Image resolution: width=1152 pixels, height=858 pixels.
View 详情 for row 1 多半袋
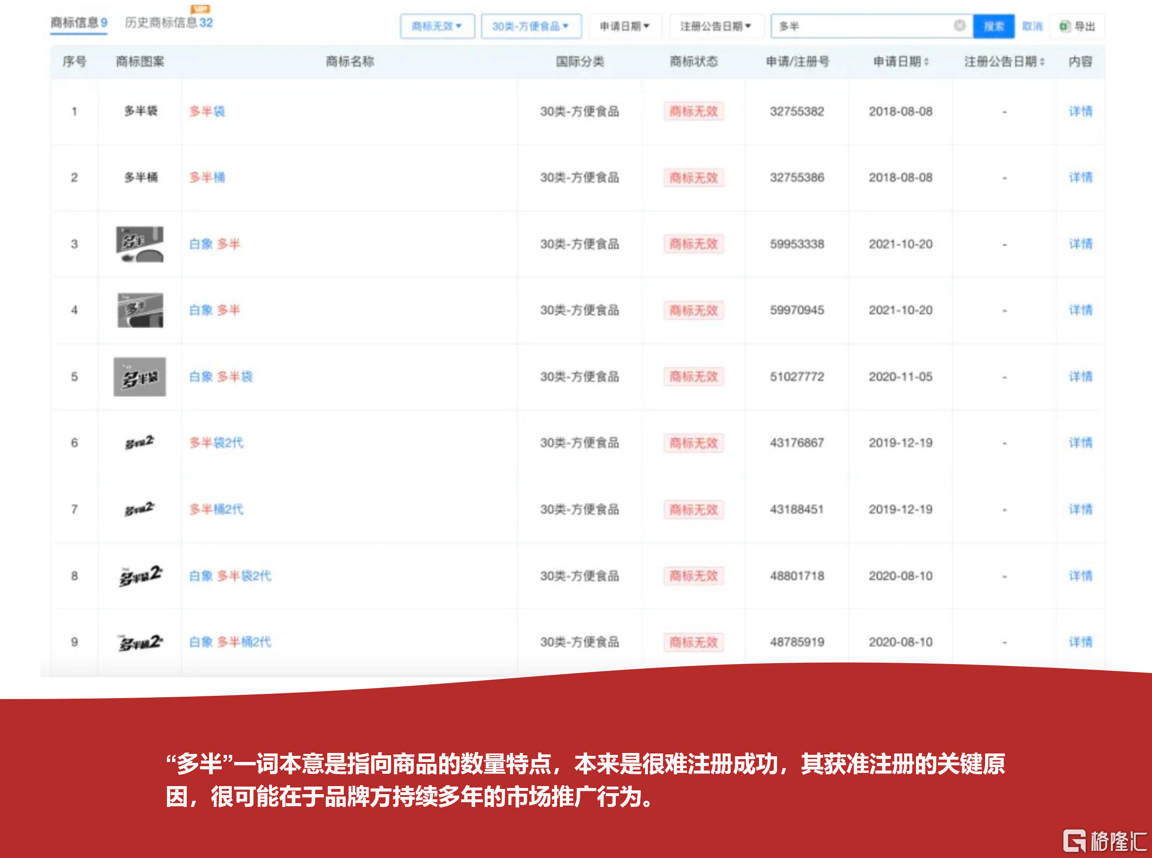(x=1081, y=111)
